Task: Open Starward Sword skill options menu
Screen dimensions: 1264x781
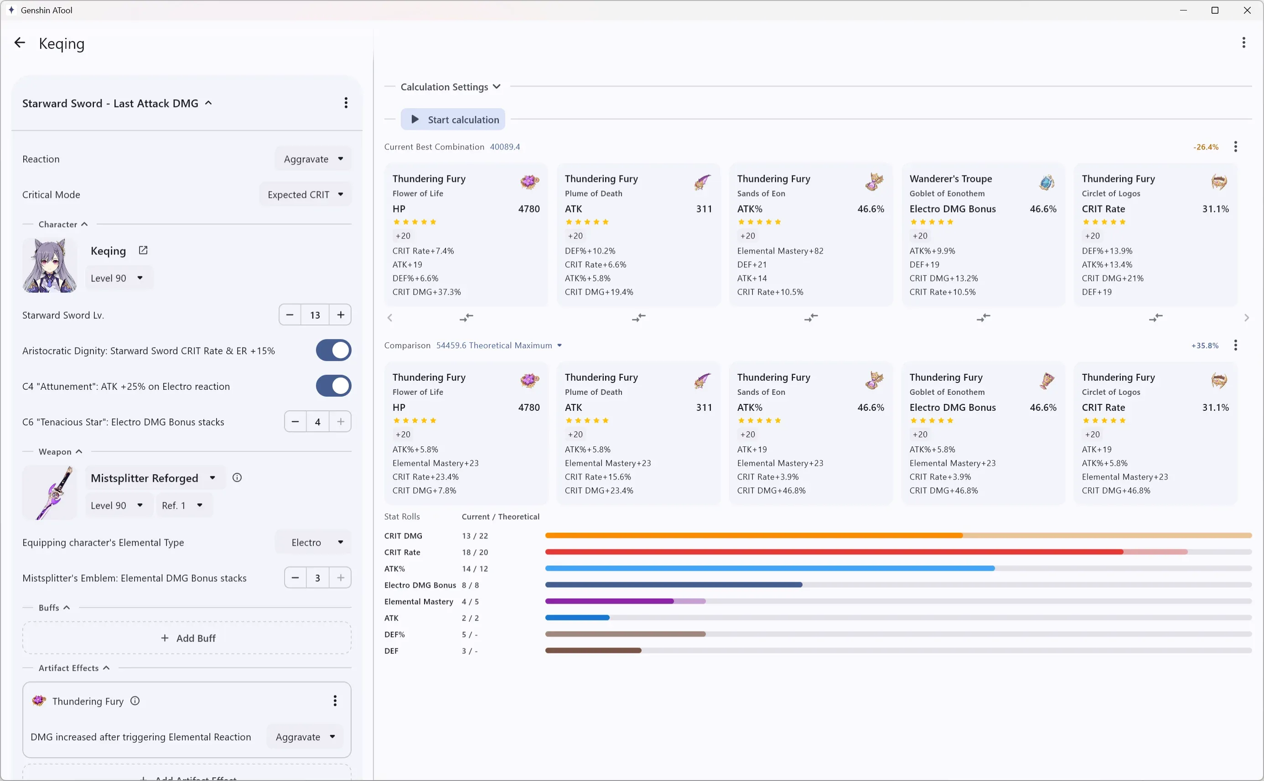Action: point(346,103)
